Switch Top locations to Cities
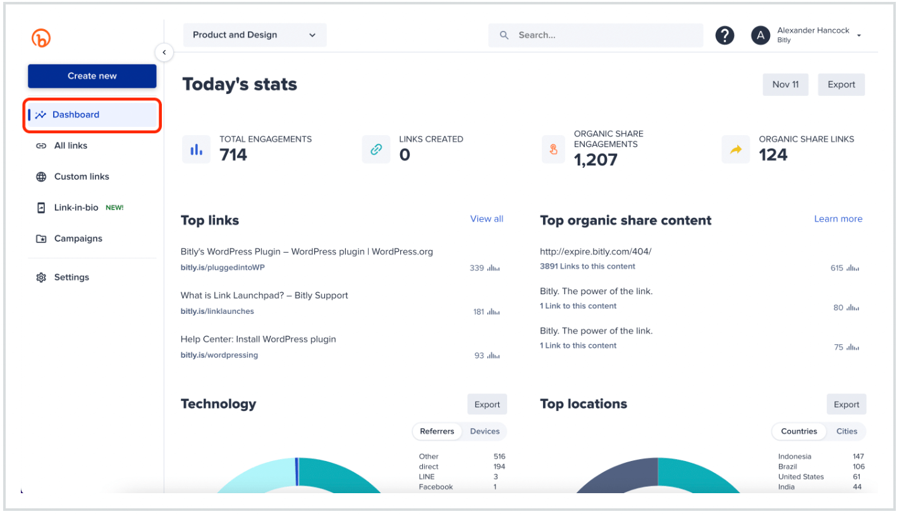The height and width of the screenshot is (514, 899). tap(847, 431)
